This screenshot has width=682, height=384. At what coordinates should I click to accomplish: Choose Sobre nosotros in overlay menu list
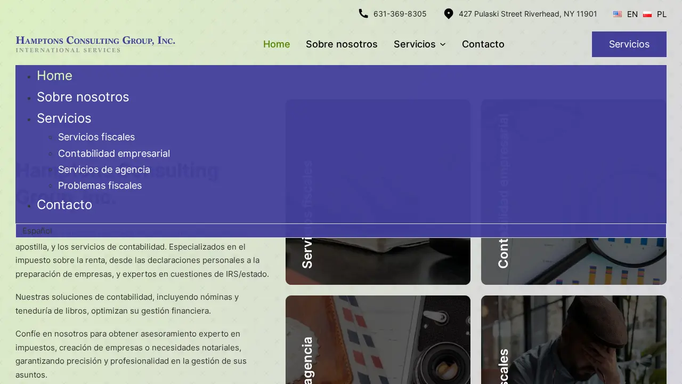pyautogui.click(x=83, y=97)
